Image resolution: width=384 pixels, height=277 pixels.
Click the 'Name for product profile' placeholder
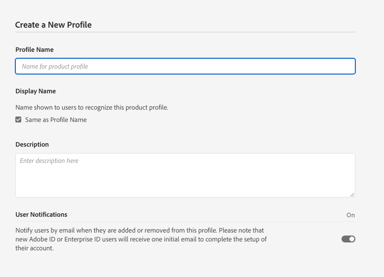54,66
